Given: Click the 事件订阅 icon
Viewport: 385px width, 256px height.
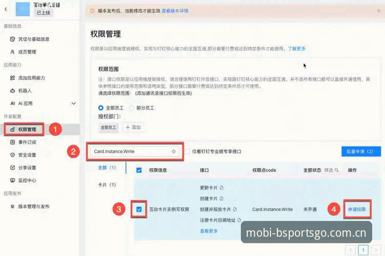Looking at the screenshot, I should pos(12,142).
